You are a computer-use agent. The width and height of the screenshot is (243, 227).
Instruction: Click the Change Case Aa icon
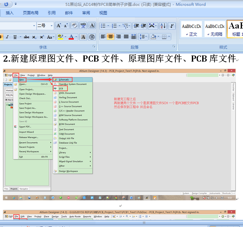[50, 37]
